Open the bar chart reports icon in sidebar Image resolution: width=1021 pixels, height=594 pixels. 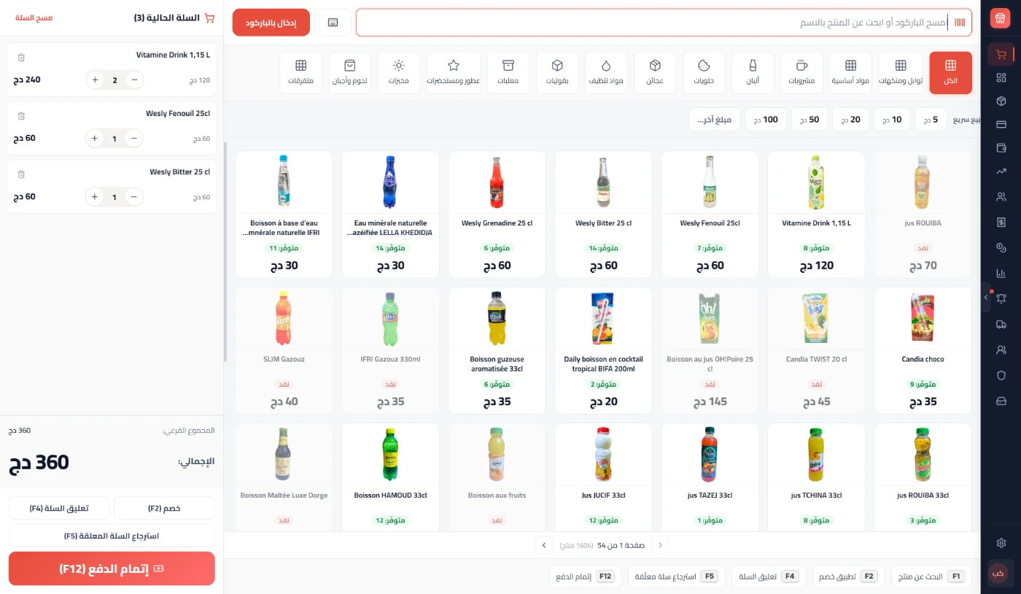click(x=1001, y=273)
